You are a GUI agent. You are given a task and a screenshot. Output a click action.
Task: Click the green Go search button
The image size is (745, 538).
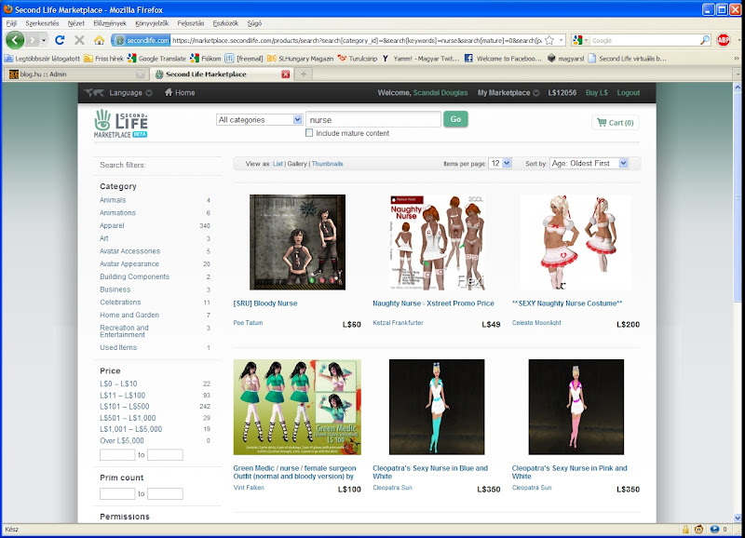455,119
